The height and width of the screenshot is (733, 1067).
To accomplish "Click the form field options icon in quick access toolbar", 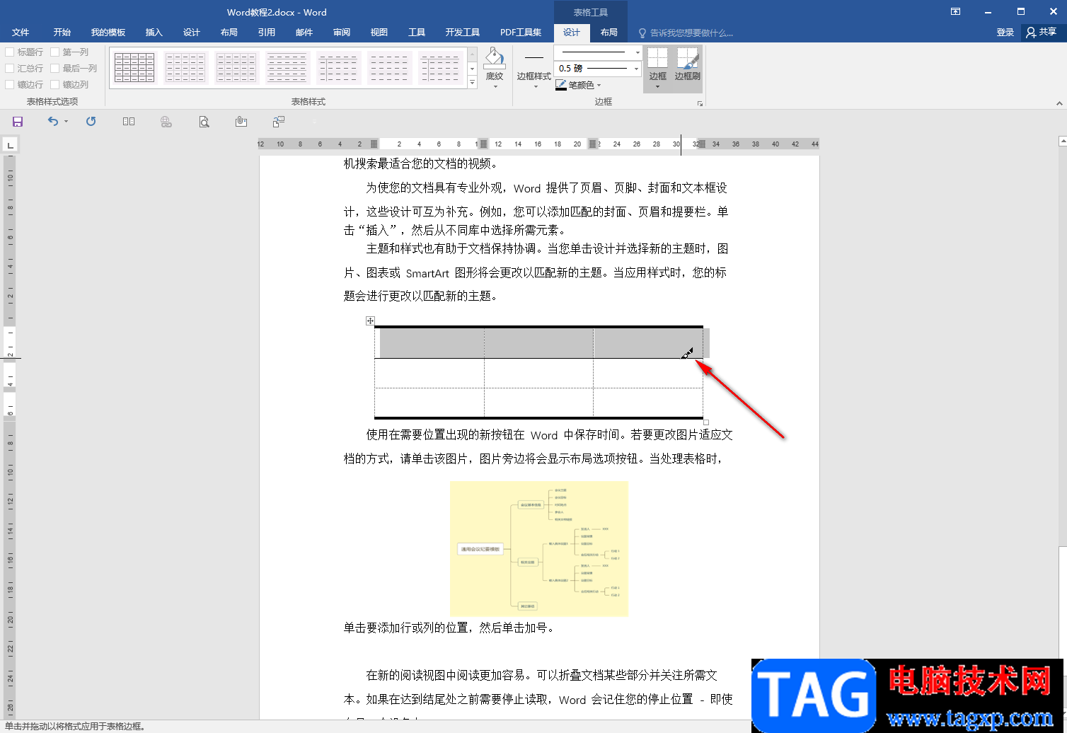I will click(279, 122).
